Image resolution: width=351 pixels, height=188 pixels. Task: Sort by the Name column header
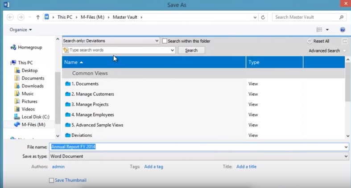click(x=74, y=62)
